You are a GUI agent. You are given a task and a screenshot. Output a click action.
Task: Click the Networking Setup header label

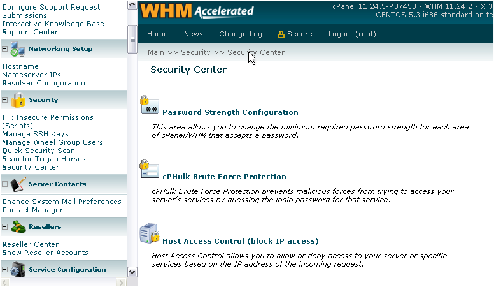pyautogui.click(x=60, y=49)
